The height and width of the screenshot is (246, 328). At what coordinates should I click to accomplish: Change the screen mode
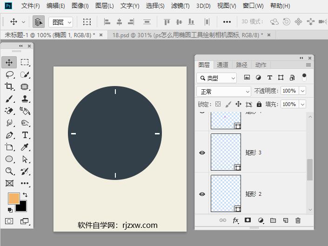(x=25, y=221)
